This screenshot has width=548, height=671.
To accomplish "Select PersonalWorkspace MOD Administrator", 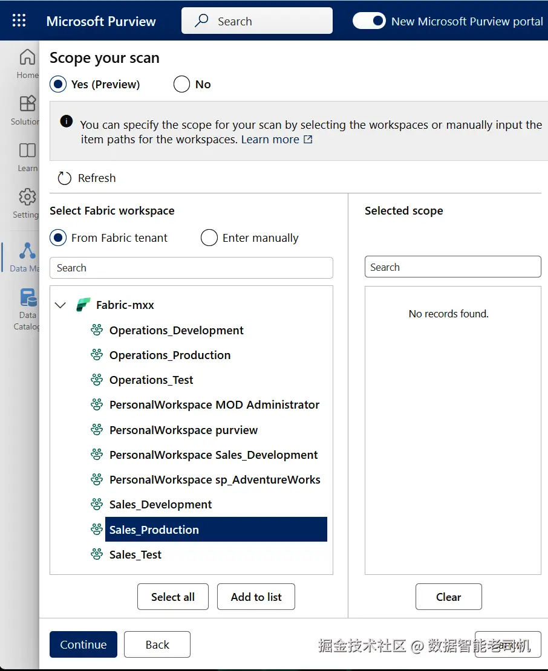I will [215, 405].
